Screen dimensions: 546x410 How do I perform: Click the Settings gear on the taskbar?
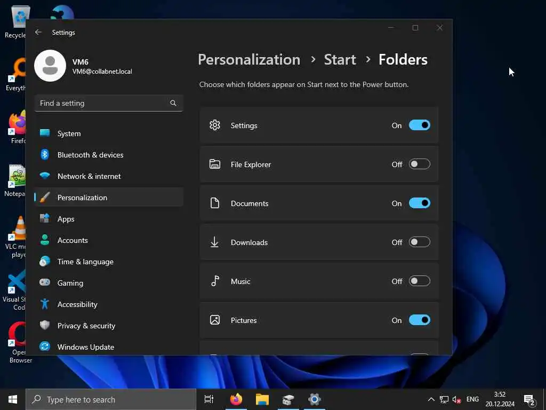point(314,399)
